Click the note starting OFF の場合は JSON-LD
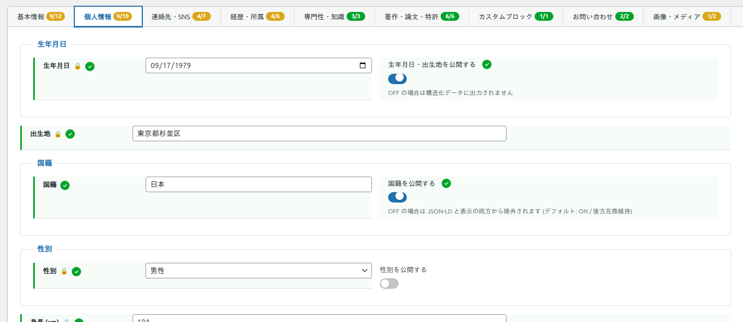This screenshot has width=743, height=322. click(510, 211)
